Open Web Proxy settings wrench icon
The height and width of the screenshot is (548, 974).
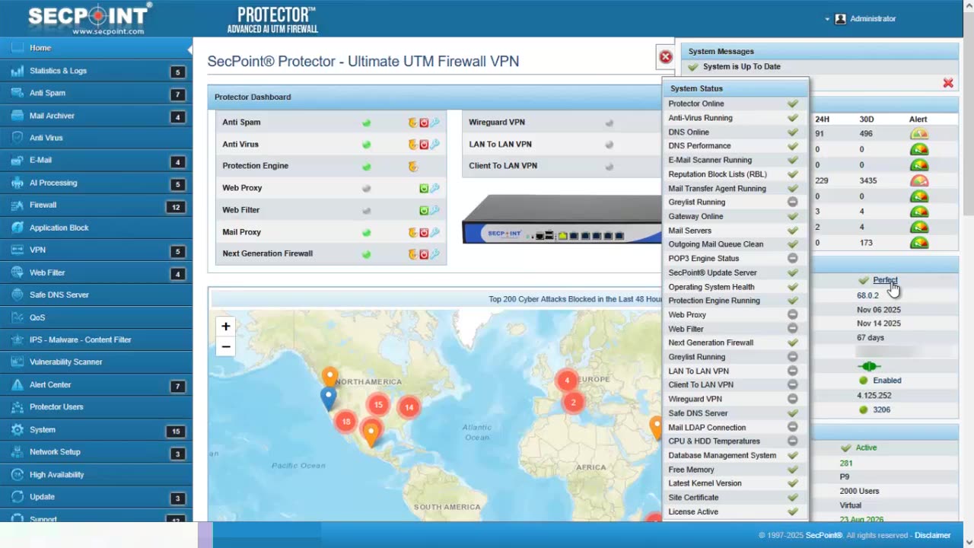pos(434,189)
